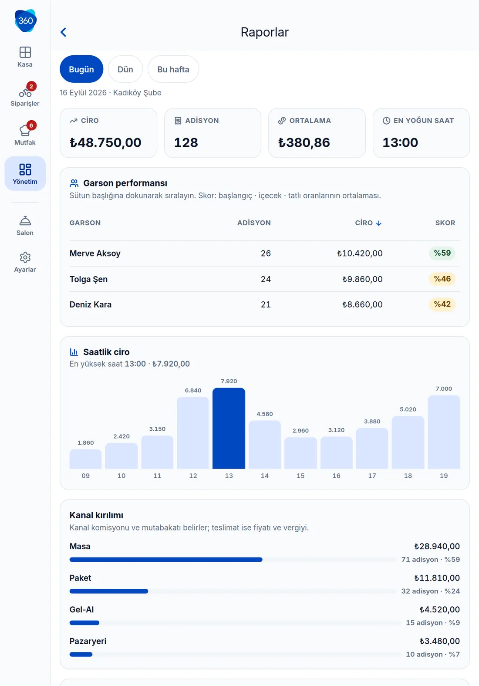Select the Bugün period tab
479x686 pixels.
pyautogui.click(x=81, y=69)
